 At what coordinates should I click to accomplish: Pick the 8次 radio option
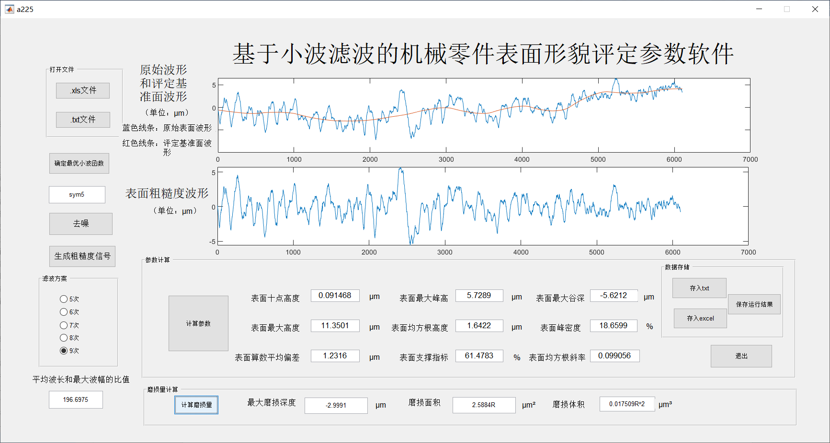click(64, 338)
